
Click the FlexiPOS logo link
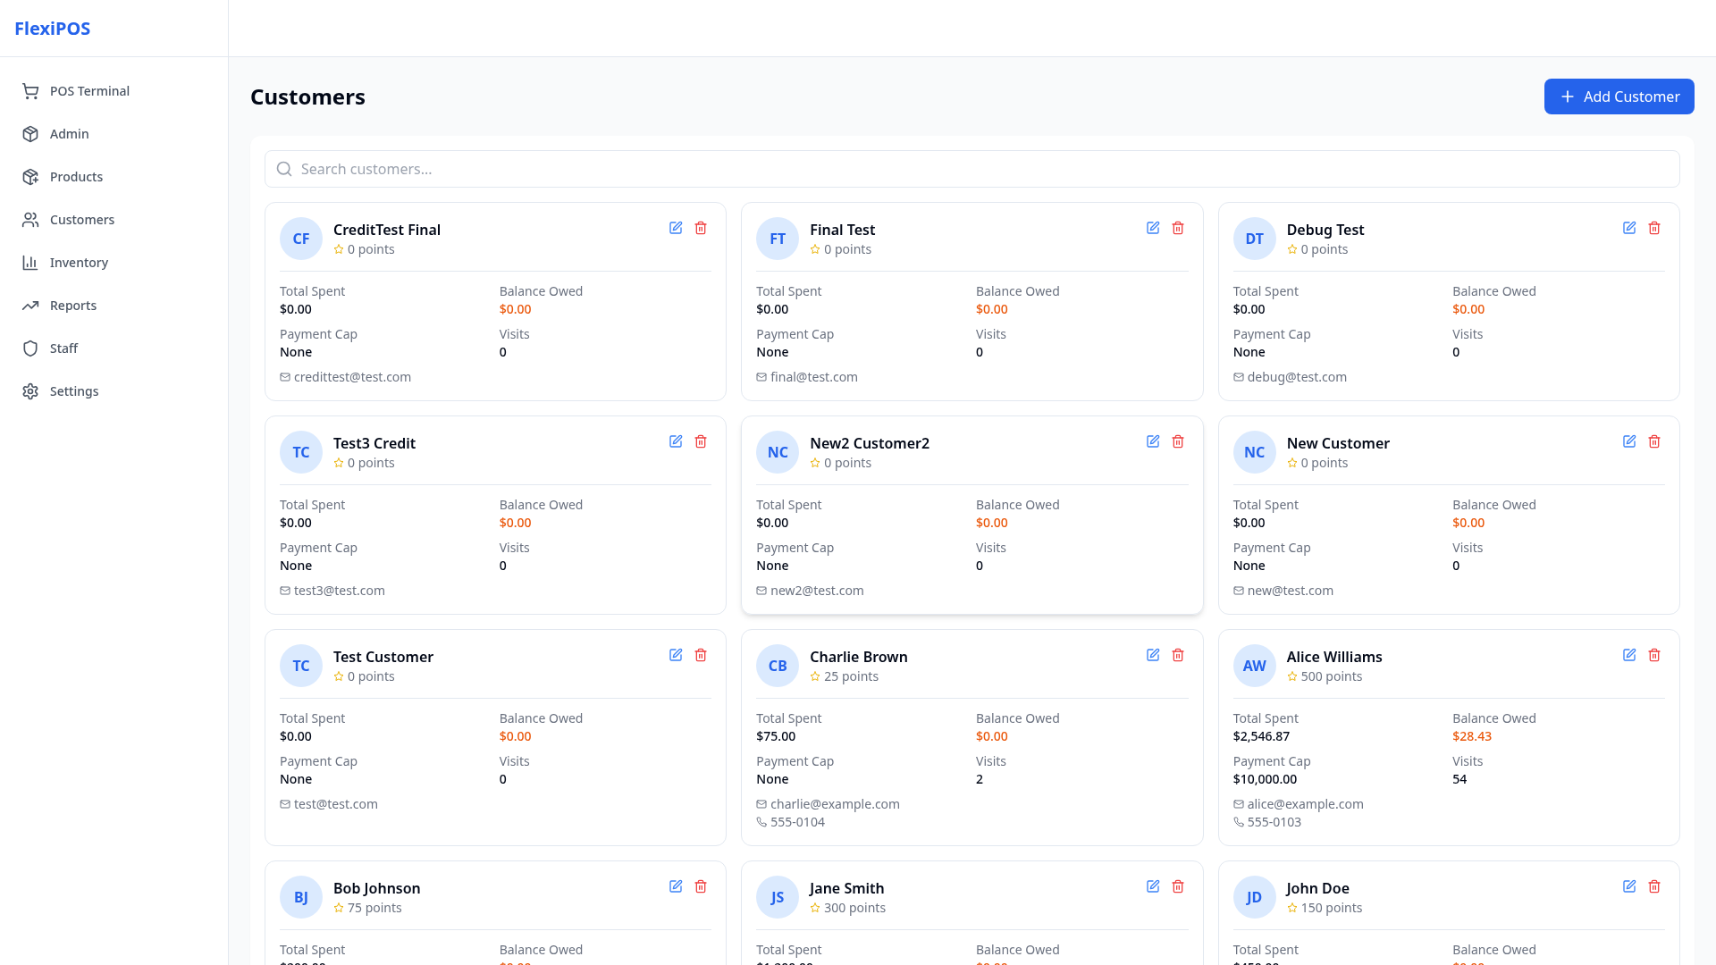point(53,29)
